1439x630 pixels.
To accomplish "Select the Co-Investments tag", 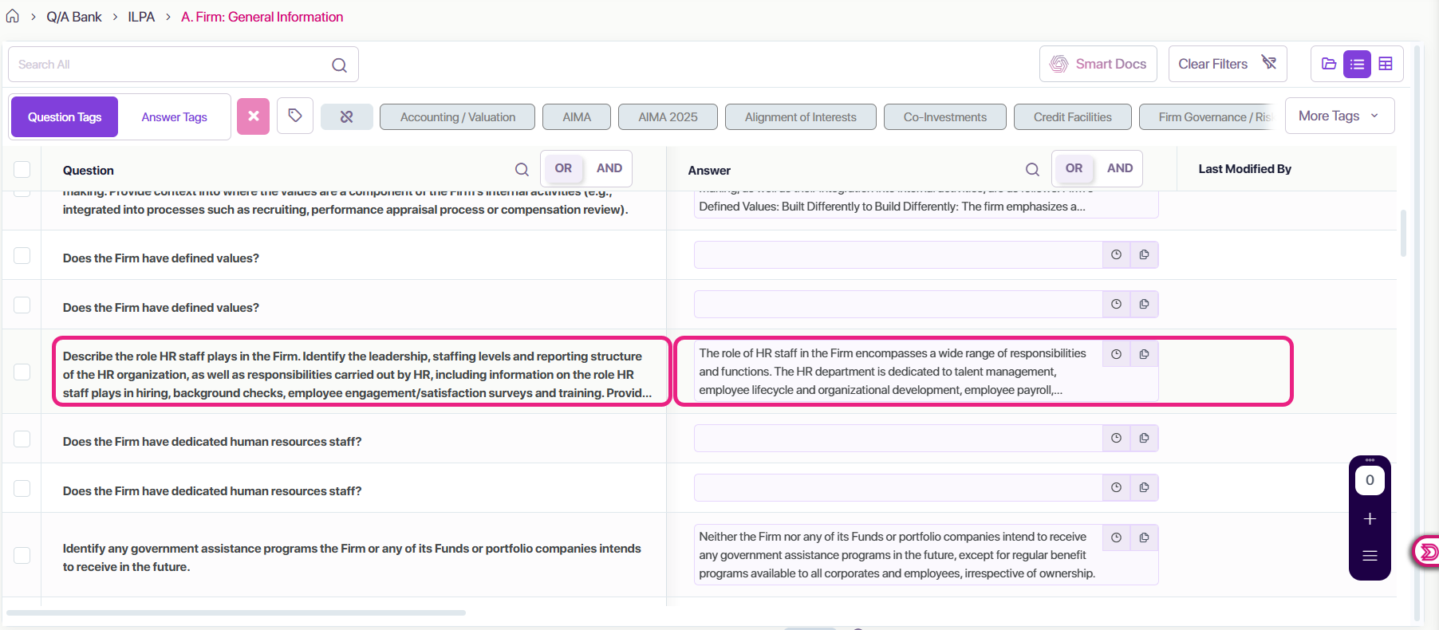I will tap(945, 117).
